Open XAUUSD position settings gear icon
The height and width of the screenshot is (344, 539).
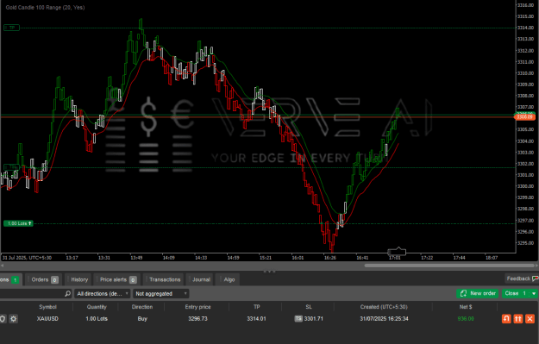tap(13, 319)
